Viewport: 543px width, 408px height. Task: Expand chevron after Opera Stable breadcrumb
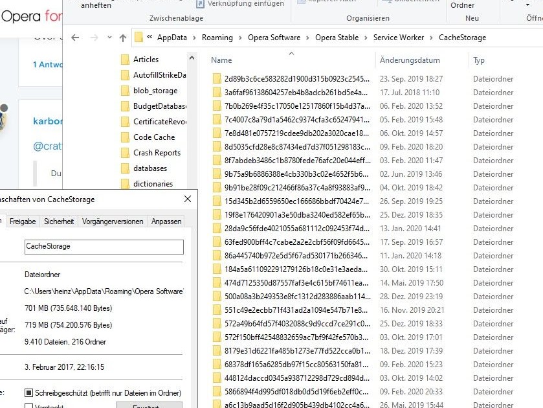(x=366, y=38)
